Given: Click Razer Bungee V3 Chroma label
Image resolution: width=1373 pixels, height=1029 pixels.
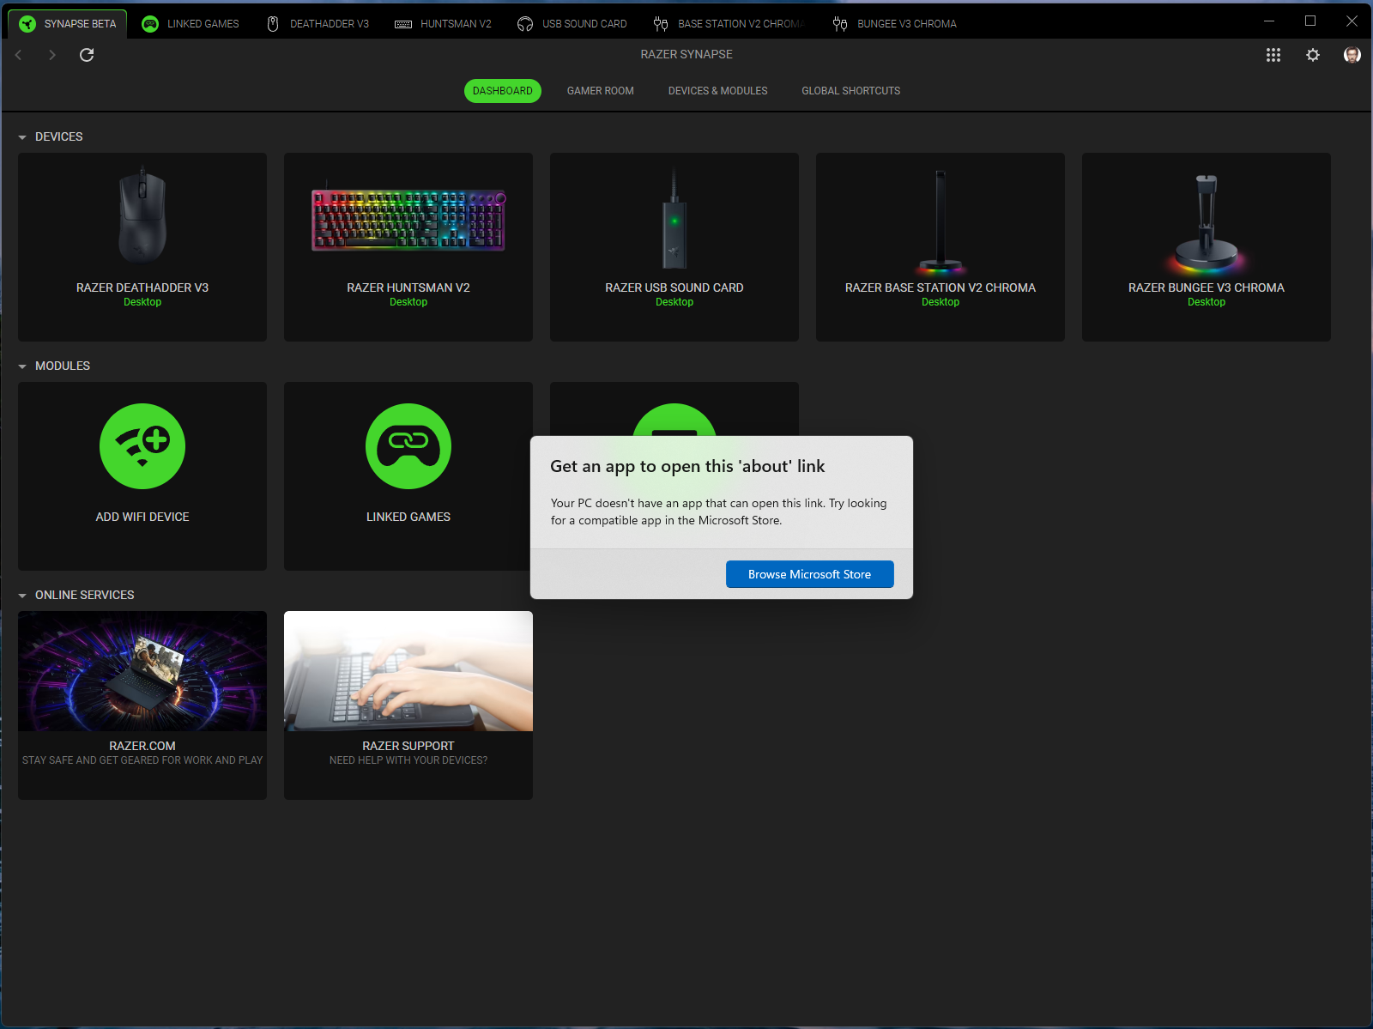Looking at the screenshot, I should point(1207,288).
